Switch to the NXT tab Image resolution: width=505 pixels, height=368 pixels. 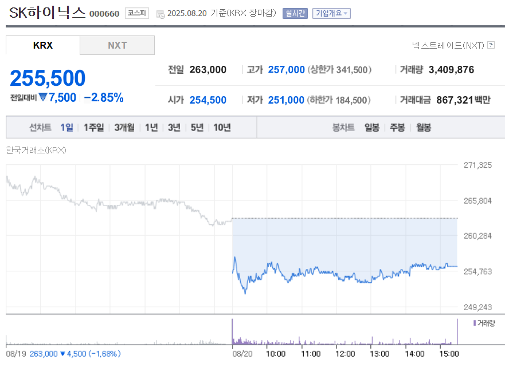[x=118, y=45]
